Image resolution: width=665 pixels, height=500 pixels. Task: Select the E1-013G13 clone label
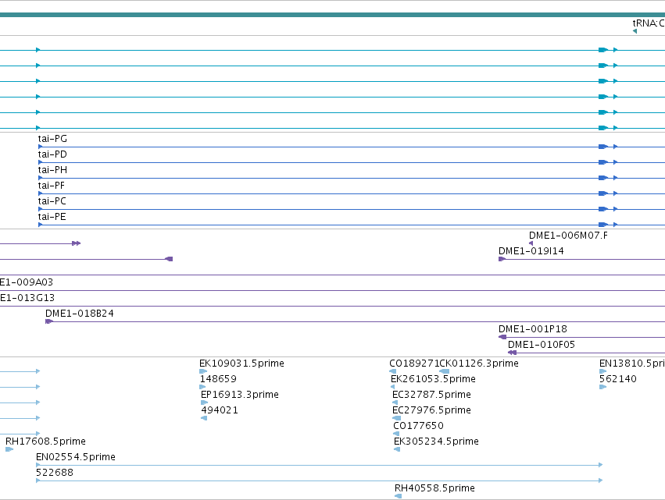(x=27, y=298)
